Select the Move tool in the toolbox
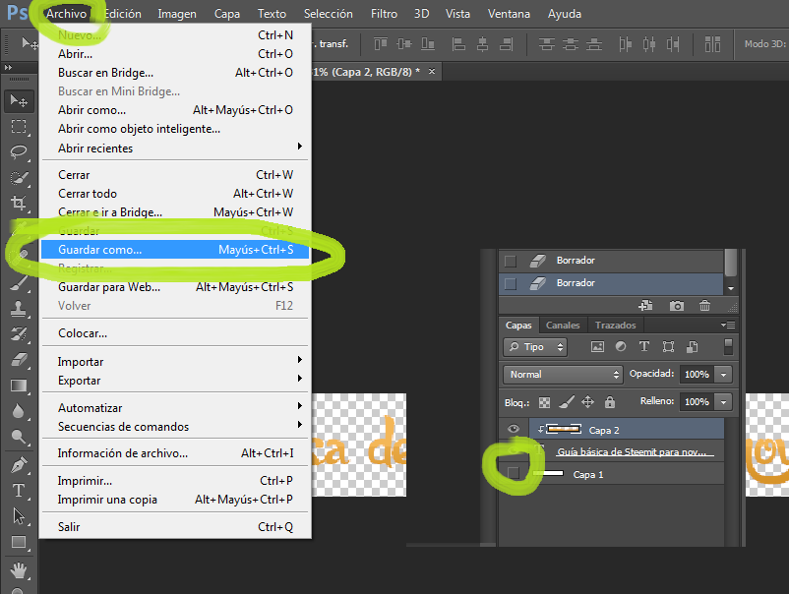The image size is (789, 594). (x=19, y=101)
